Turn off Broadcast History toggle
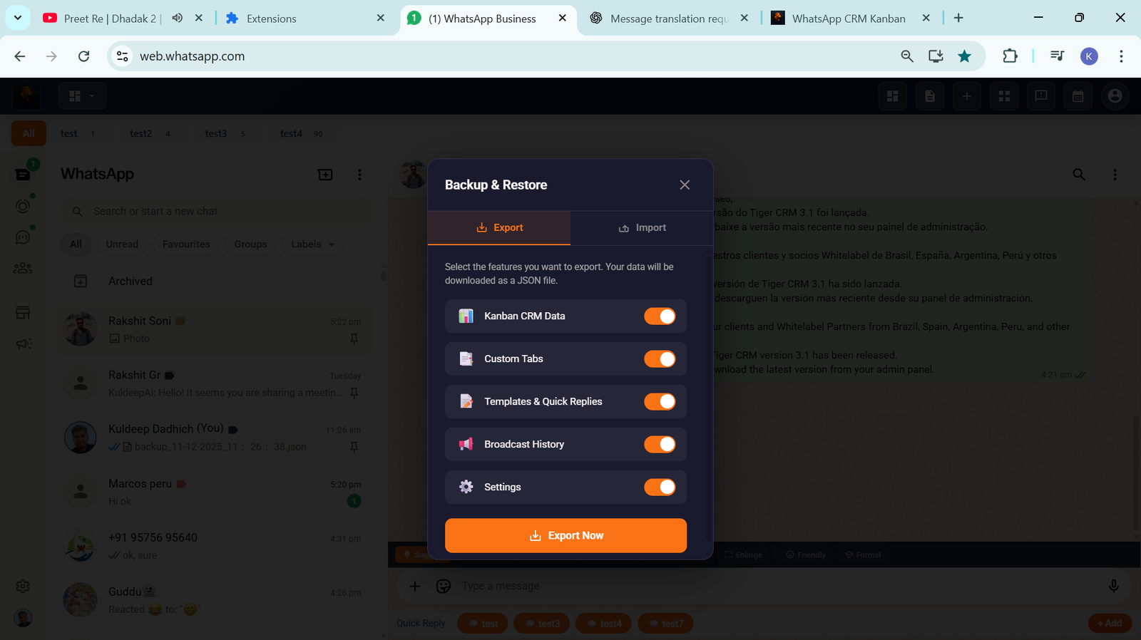This screenshot has height=640, width=1141. (x=660, y=445)
